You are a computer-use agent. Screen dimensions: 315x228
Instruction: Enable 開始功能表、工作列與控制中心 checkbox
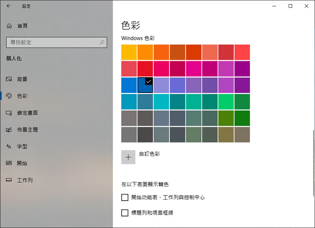tap(125, 197)
